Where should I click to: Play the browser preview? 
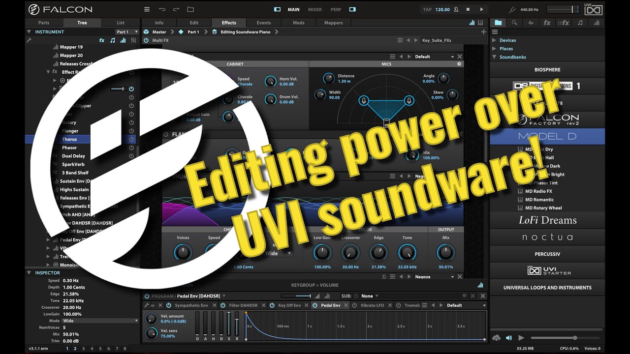(x=521, y=338)
